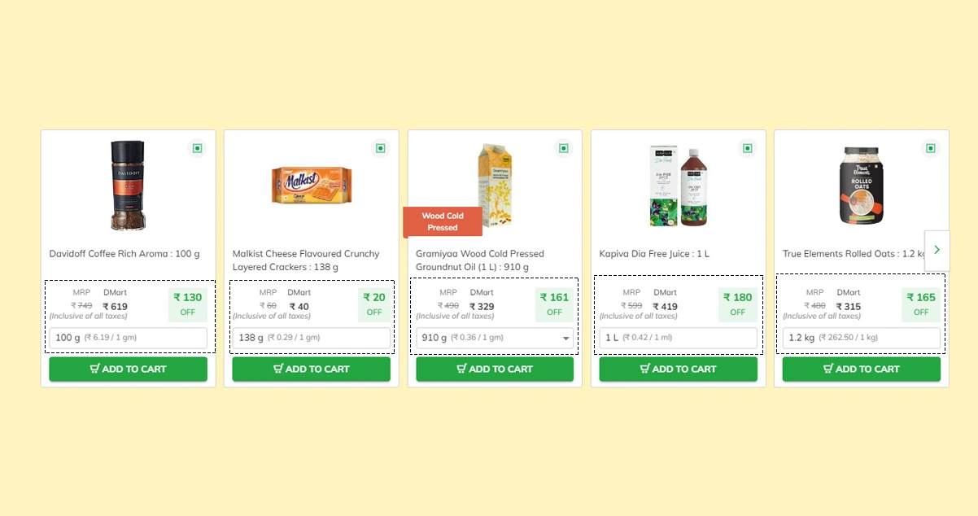This screenshot has width=978, height=516.
Task: Select the 138 g variant box
Action: [x=312, y=338]
